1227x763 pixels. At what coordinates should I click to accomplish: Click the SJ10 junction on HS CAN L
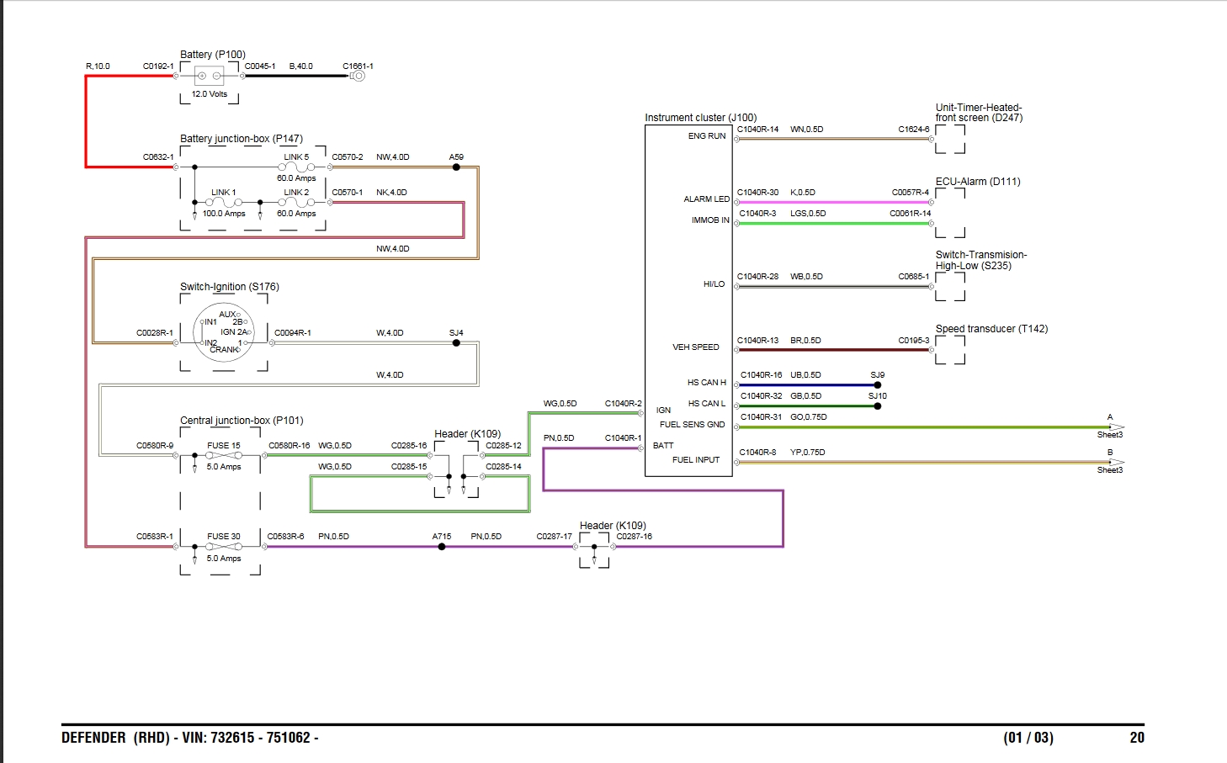877,406
